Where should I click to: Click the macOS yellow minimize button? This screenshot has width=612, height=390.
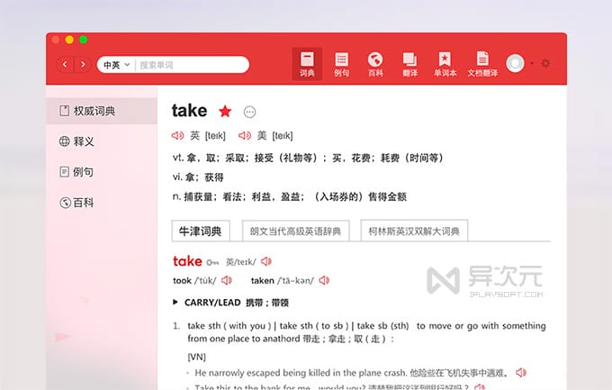tap(69, 40)
